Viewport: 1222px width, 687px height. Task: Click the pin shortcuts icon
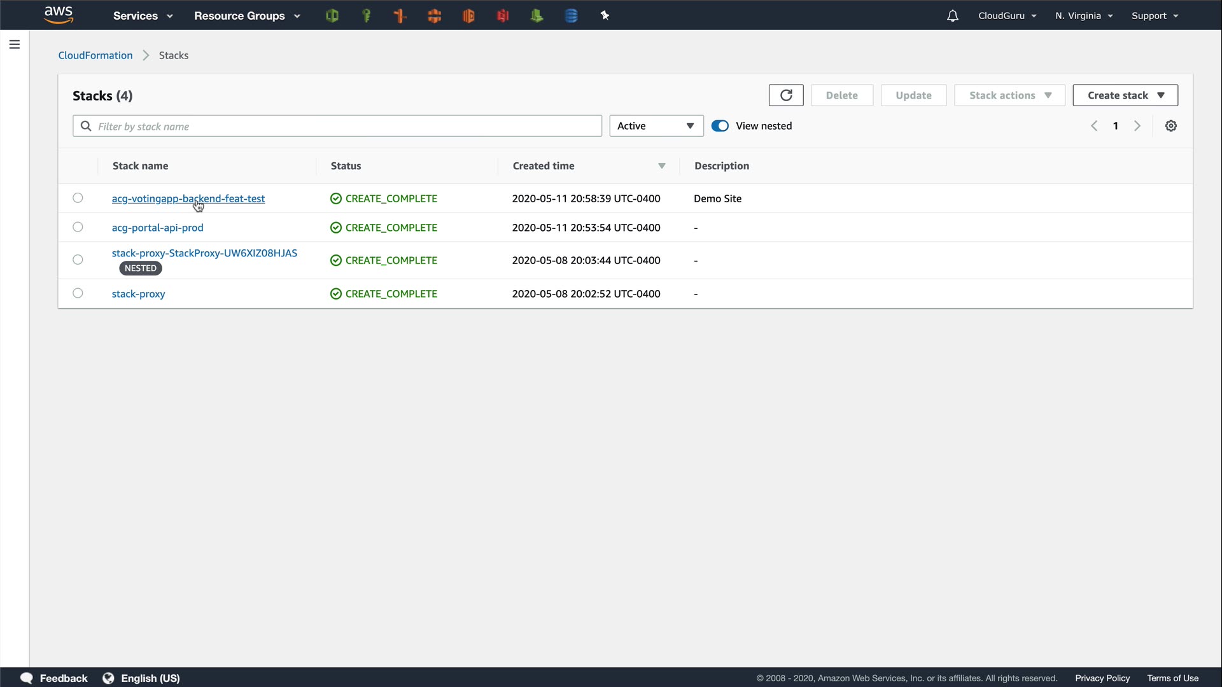click(605, 16)
